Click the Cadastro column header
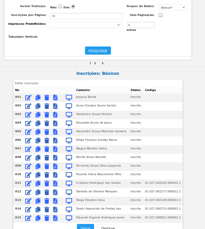Screen dimensions: 205x229 pyautogui.click(x=83, y=90)
